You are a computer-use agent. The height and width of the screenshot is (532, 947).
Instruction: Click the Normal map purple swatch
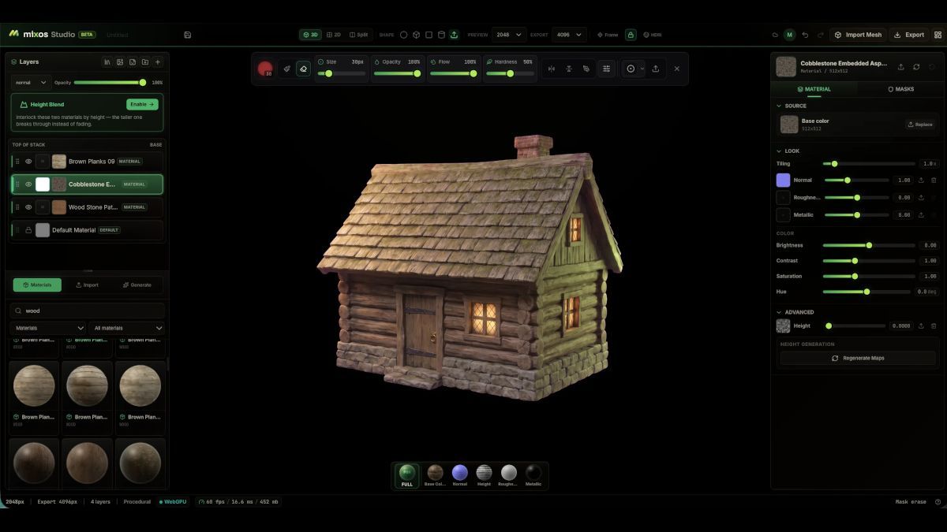(x=783, y=180)
